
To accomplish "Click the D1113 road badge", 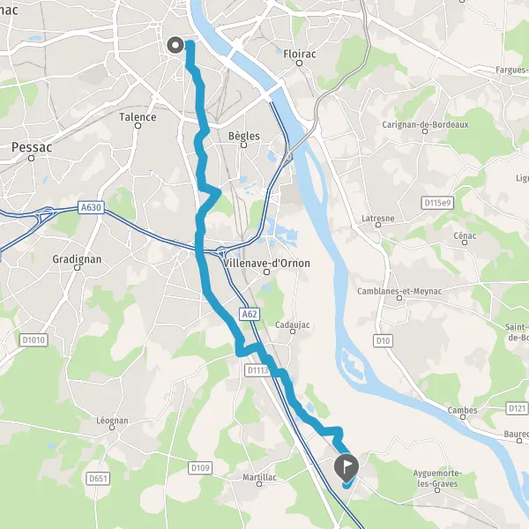I will pos(258,370).
